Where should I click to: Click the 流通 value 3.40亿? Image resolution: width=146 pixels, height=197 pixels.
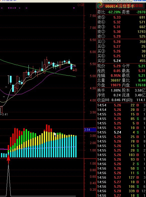pyautogui.click(x=140, y=95)
